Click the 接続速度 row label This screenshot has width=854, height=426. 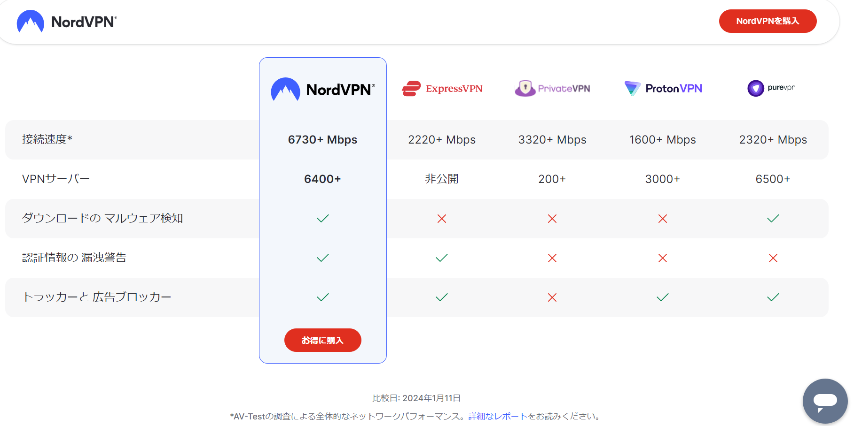click(x=47, y=139)
